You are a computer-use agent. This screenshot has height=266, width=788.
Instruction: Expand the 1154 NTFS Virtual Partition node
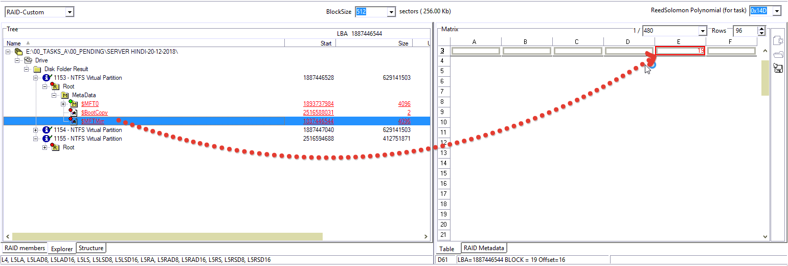pyautogui.click(x=36, y=130)
